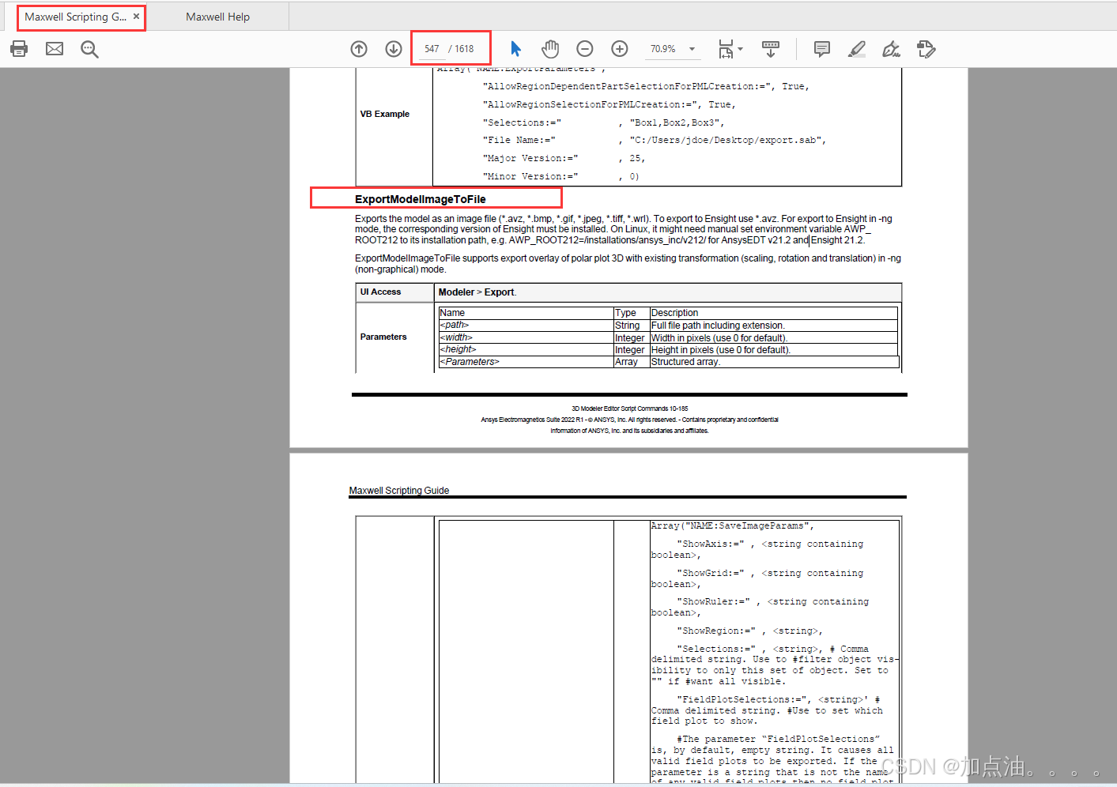Switch to the Maxwell Help tab
Image resolution: width=1117 pixels, height=787 pixels.
[x=217, y=16]
